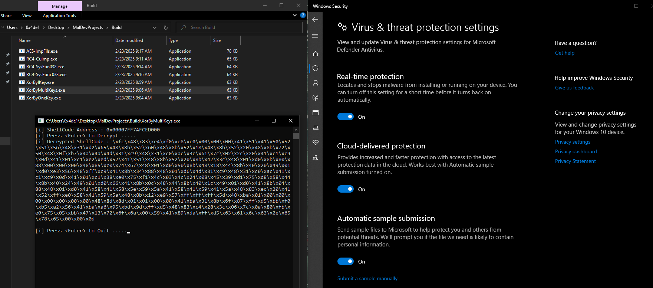Disable Automatic sample submission toggle

346,262
